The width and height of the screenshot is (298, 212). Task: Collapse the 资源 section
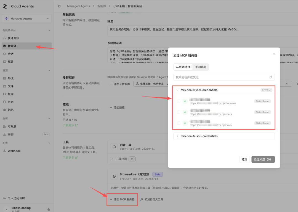coord(49,70)
